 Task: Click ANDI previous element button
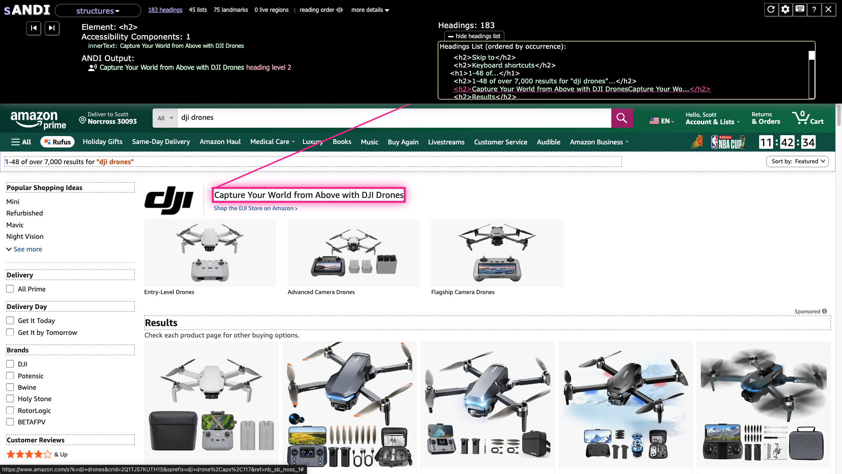pyautogui.click(x=34, y=28)
